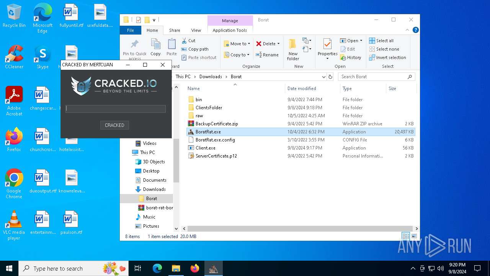Open the Move to dropdown
The image size is (490, 276).
[x=237, y=44]
